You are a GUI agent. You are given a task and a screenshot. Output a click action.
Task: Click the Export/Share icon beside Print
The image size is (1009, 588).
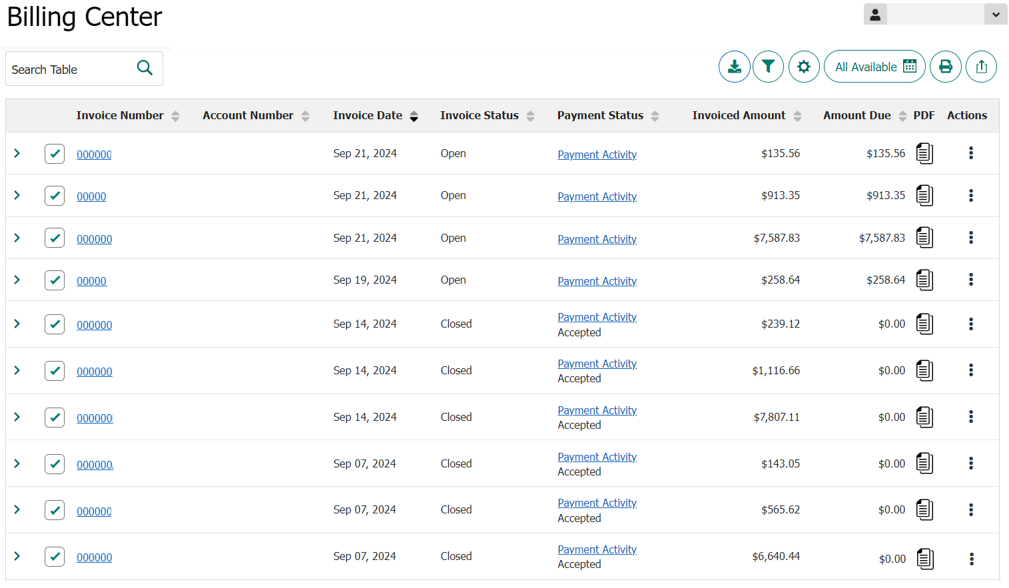(981, 67)
